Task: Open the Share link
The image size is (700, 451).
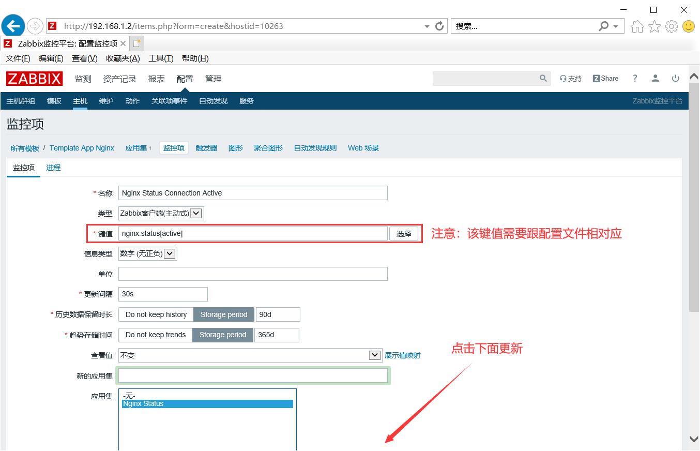Action: pyautogui.click(x=605, y=79)
